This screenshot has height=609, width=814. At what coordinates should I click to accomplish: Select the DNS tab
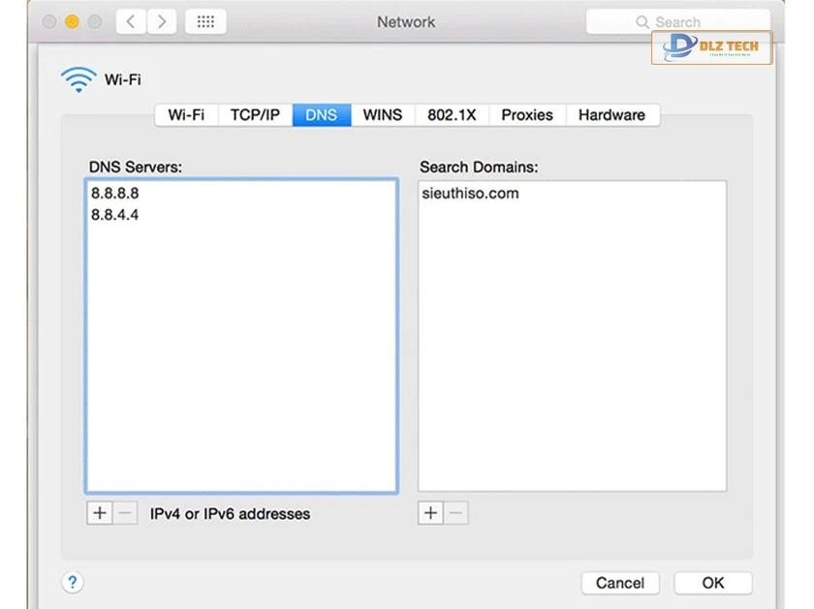pyautogui.click(x=321, y=114)
